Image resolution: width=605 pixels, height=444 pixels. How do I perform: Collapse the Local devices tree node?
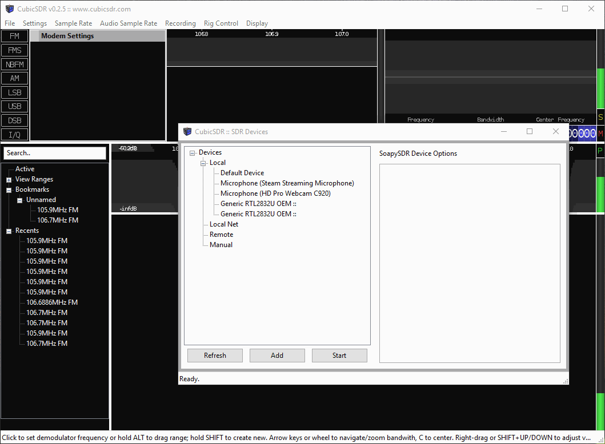pyautogui.click(x=203, y=162)
